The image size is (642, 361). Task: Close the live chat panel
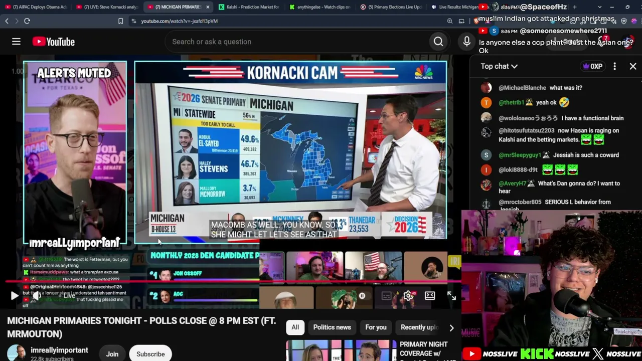click(633, 66)
